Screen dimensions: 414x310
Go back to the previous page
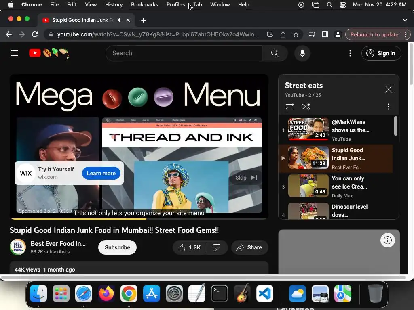click(9, 35)
